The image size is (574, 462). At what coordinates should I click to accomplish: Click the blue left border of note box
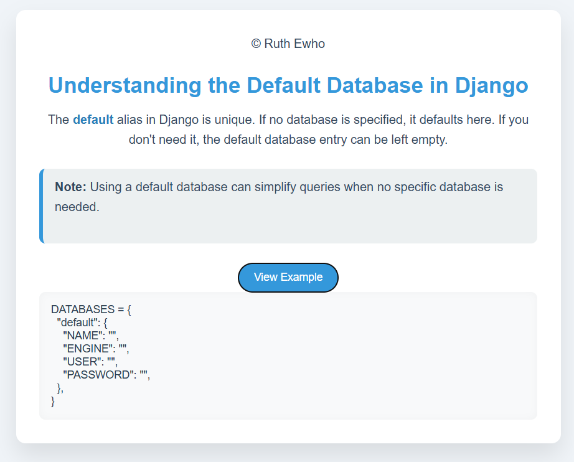(41, 206)
